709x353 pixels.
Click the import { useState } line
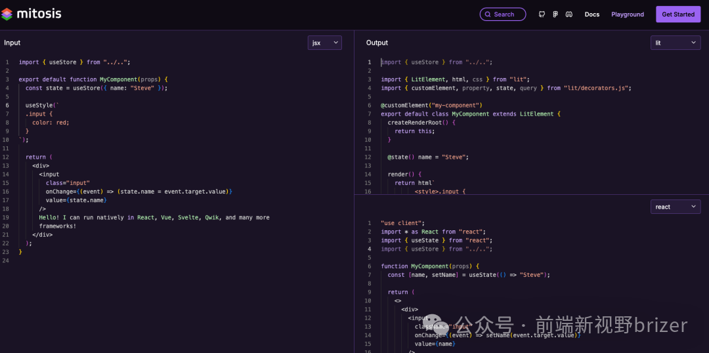point(437,240)
